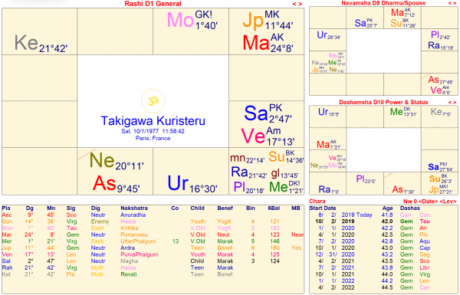Click the Chara dasha label
The height and width of the screenshot is (295, 460).
[317, 202]
